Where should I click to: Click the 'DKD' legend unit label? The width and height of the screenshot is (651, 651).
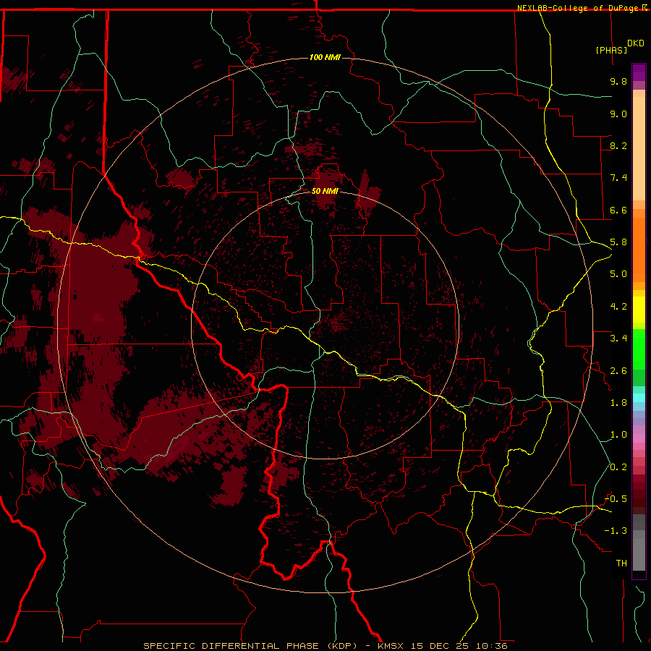636,43
